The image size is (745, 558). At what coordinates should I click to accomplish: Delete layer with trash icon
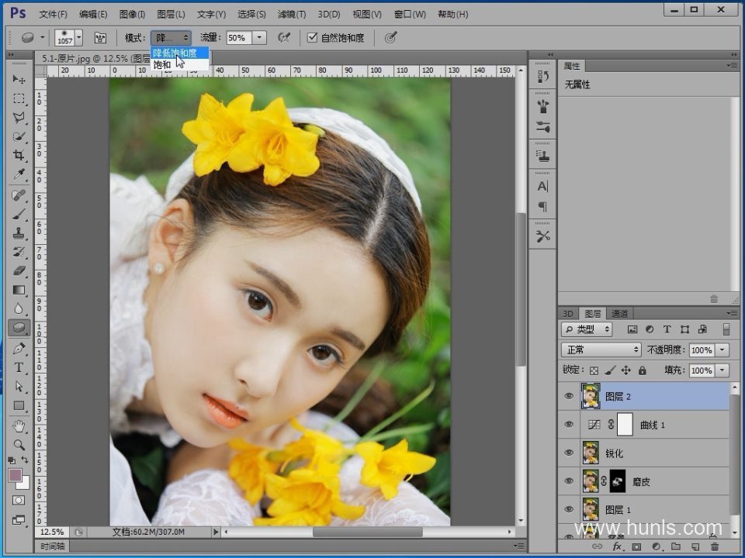point(714,547)
